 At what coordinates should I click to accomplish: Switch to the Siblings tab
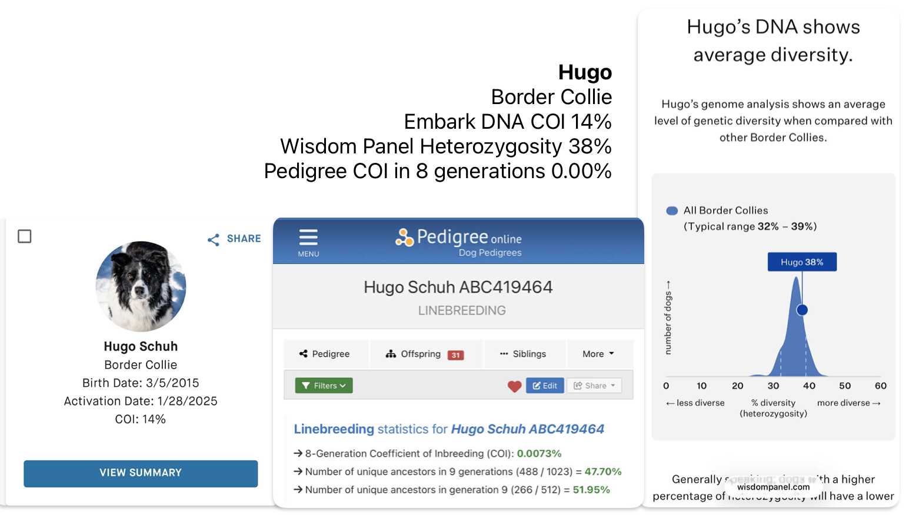click(x=524, y=354)
